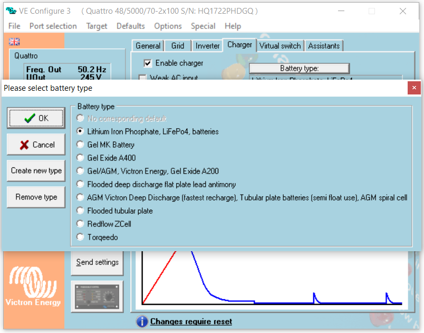Open the Port selection menu
This screenshot has height=333, width=424.
pyautogui.click(x=53, y=26)
